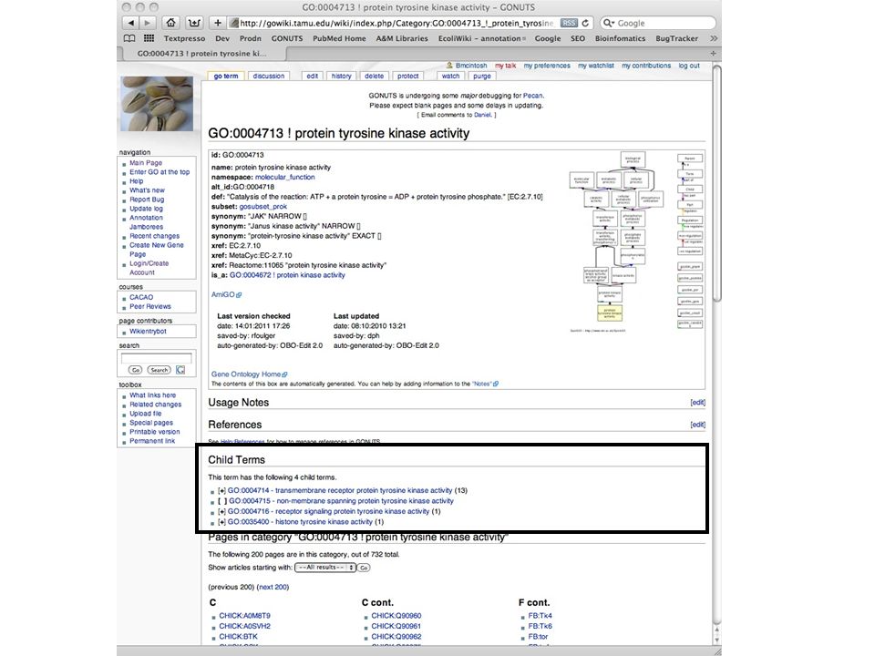
Task: Select the protect tab
Action: tap(408, 76)
